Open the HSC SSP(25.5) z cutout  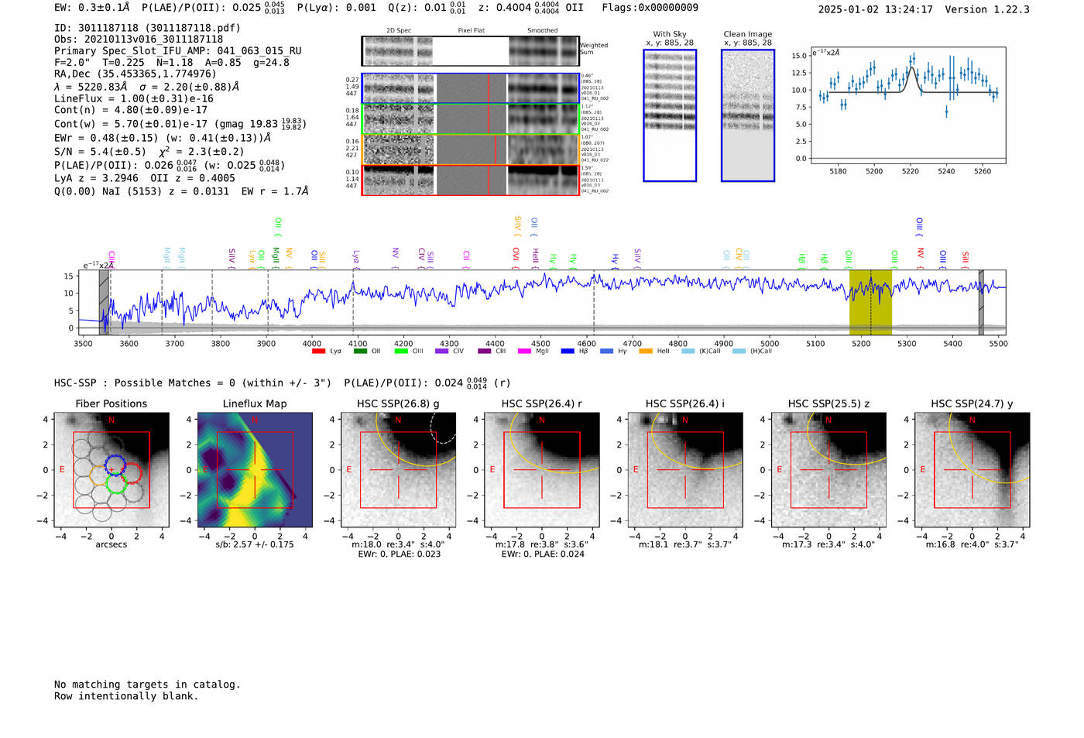pyautogui.click(x=828, y=470)
